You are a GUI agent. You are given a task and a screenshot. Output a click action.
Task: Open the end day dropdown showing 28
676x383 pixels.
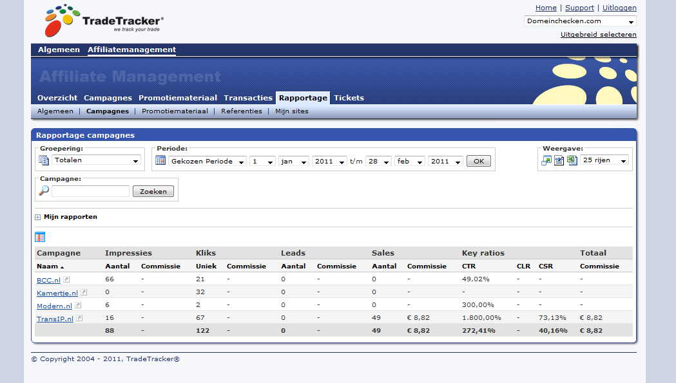(378, 161)
